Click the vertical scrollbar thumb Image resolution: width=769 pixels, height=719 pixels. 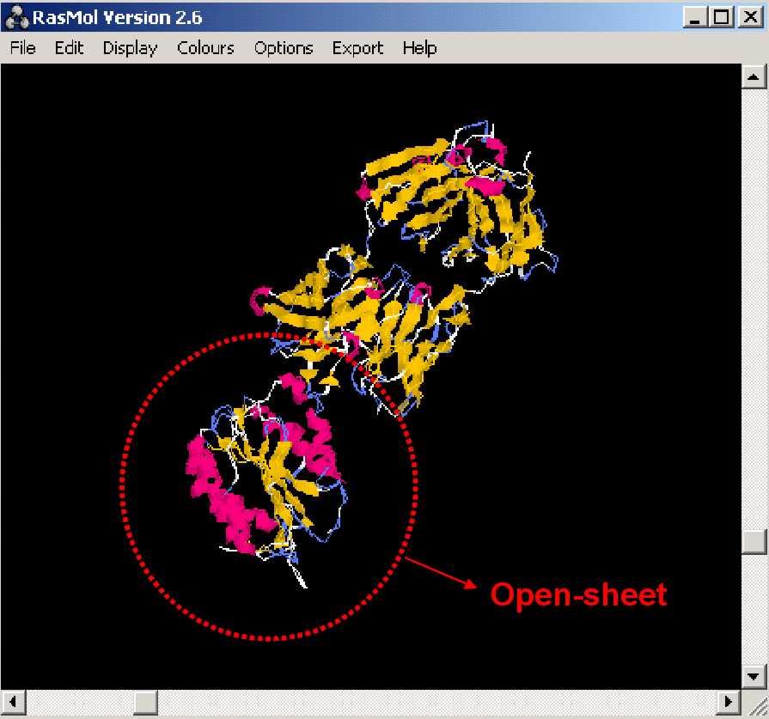point(754,541)
